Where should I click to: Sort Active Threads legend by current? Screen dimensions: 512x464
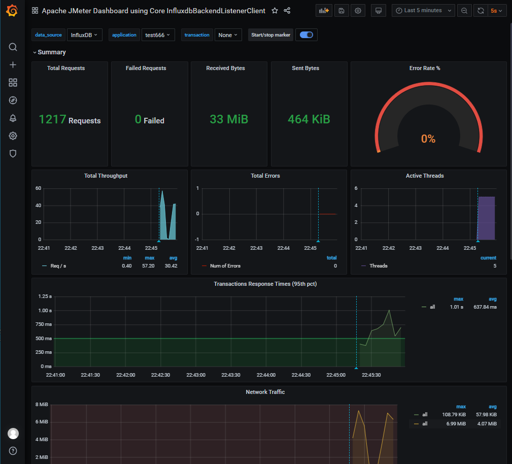point(489,258)
